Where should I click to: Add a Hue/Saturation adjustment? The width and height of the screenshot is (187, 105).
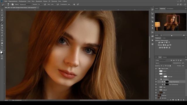point(159,45)
